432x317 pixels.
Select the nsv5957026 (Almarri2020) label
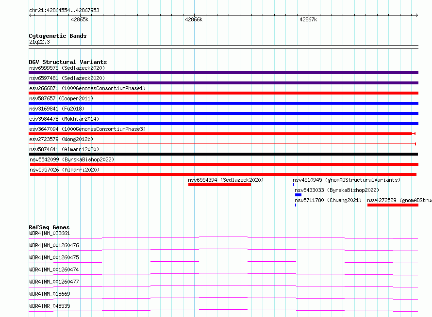tap(65, 170)
